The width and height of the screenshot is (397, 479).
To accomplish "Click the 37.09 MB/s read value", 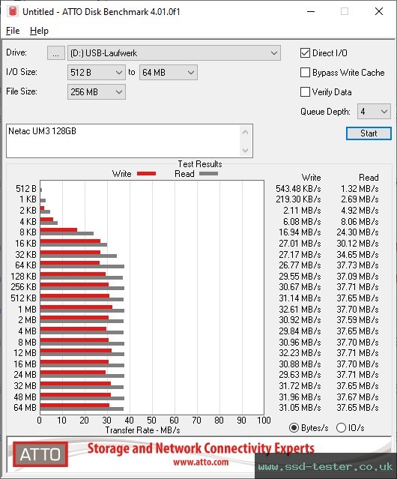I will click(357, 277).
